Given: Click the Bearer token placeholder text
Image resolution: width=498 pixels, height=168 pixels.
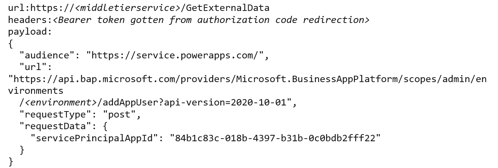Looking at the screenshot, I should point(211,20).
